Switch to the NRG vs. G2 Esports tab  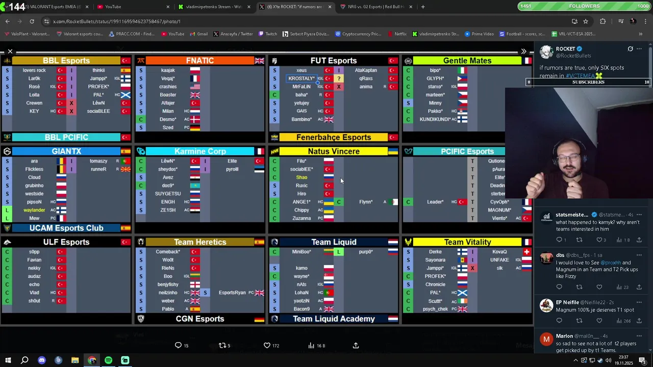pyautogui.click(x=376, y=7)
